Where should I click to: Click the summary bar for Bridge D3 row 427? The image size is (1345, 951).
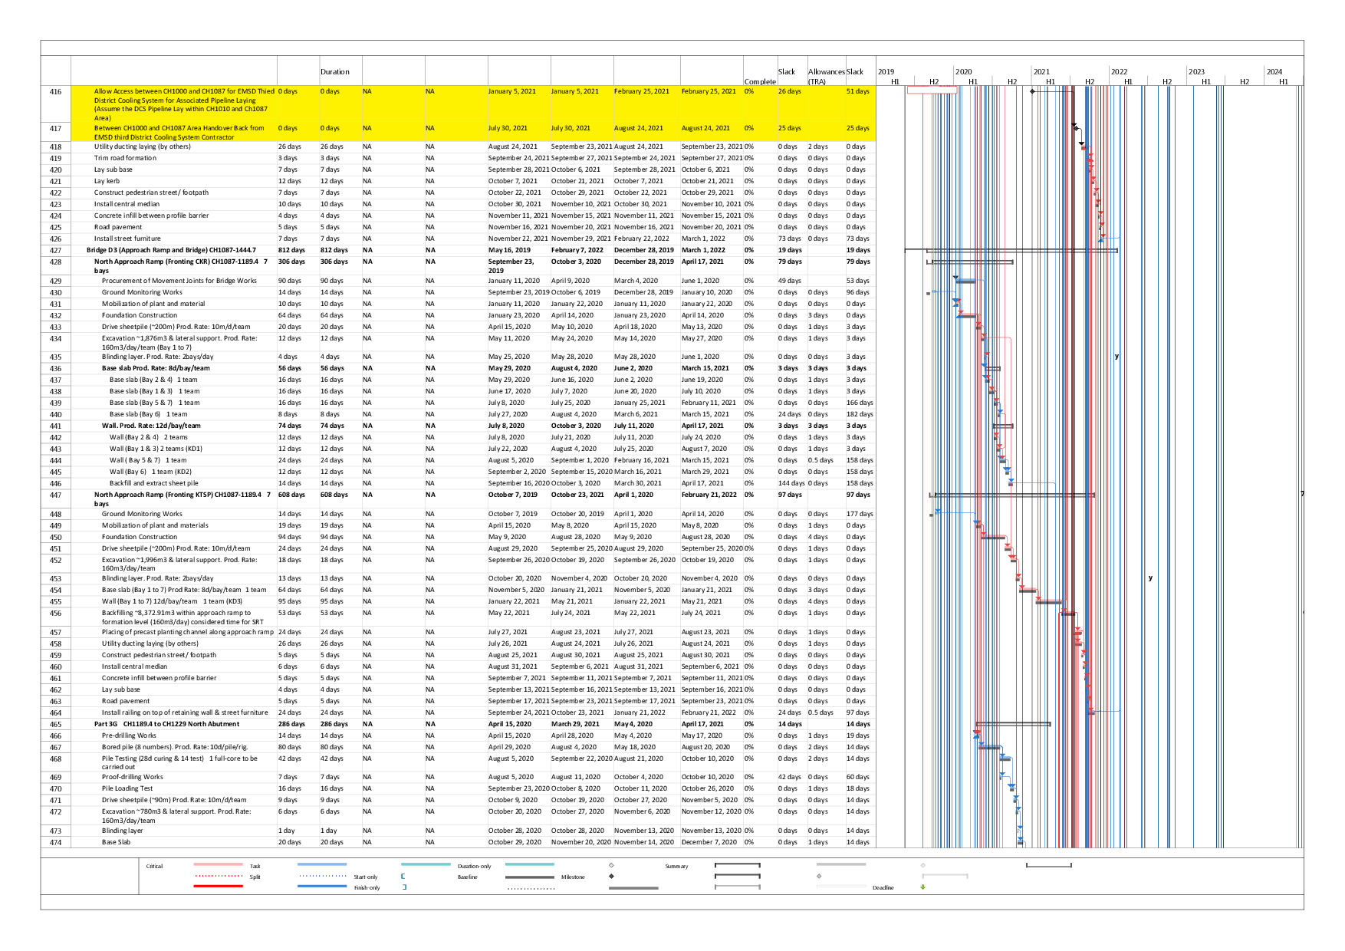pyautogui.click(x=1011, y=250)
